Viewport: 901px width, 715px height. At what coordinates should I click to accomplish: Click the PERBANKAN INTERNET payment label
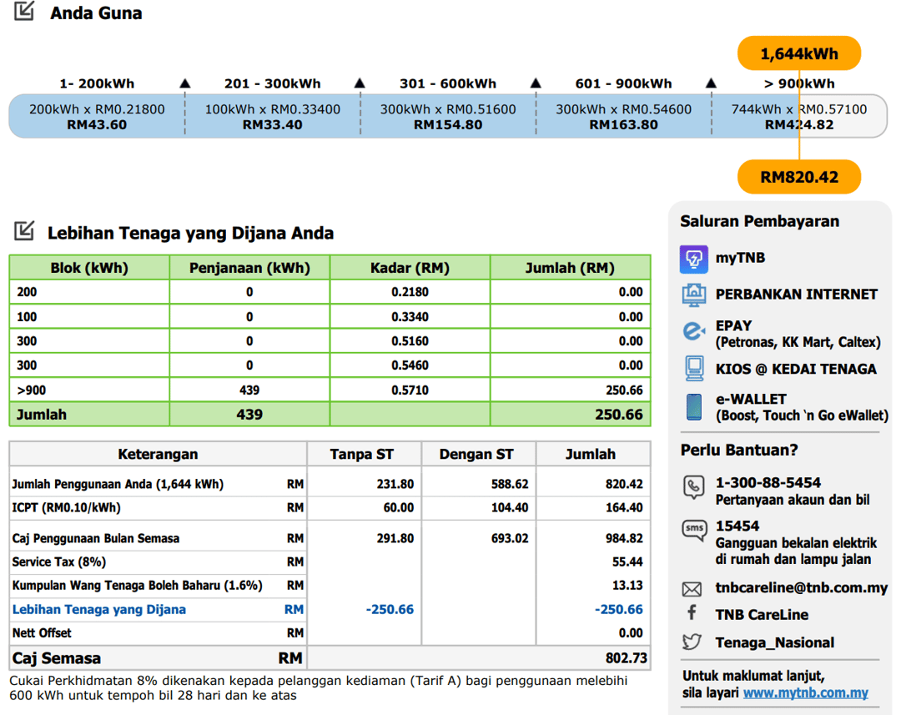tap(797, 295)
